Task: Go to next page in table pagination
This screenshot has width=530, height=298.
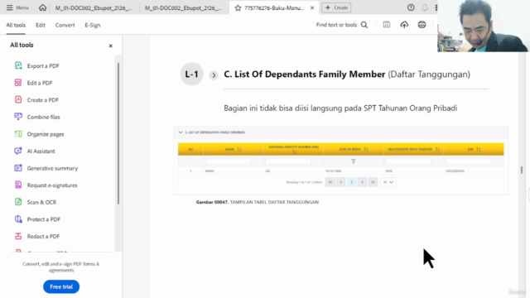Action: (x=362, y=182)
